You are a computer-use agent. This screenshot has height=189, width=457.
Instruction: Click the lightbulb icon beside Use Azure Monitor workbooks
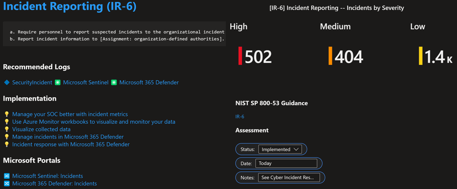pos(7,122)
